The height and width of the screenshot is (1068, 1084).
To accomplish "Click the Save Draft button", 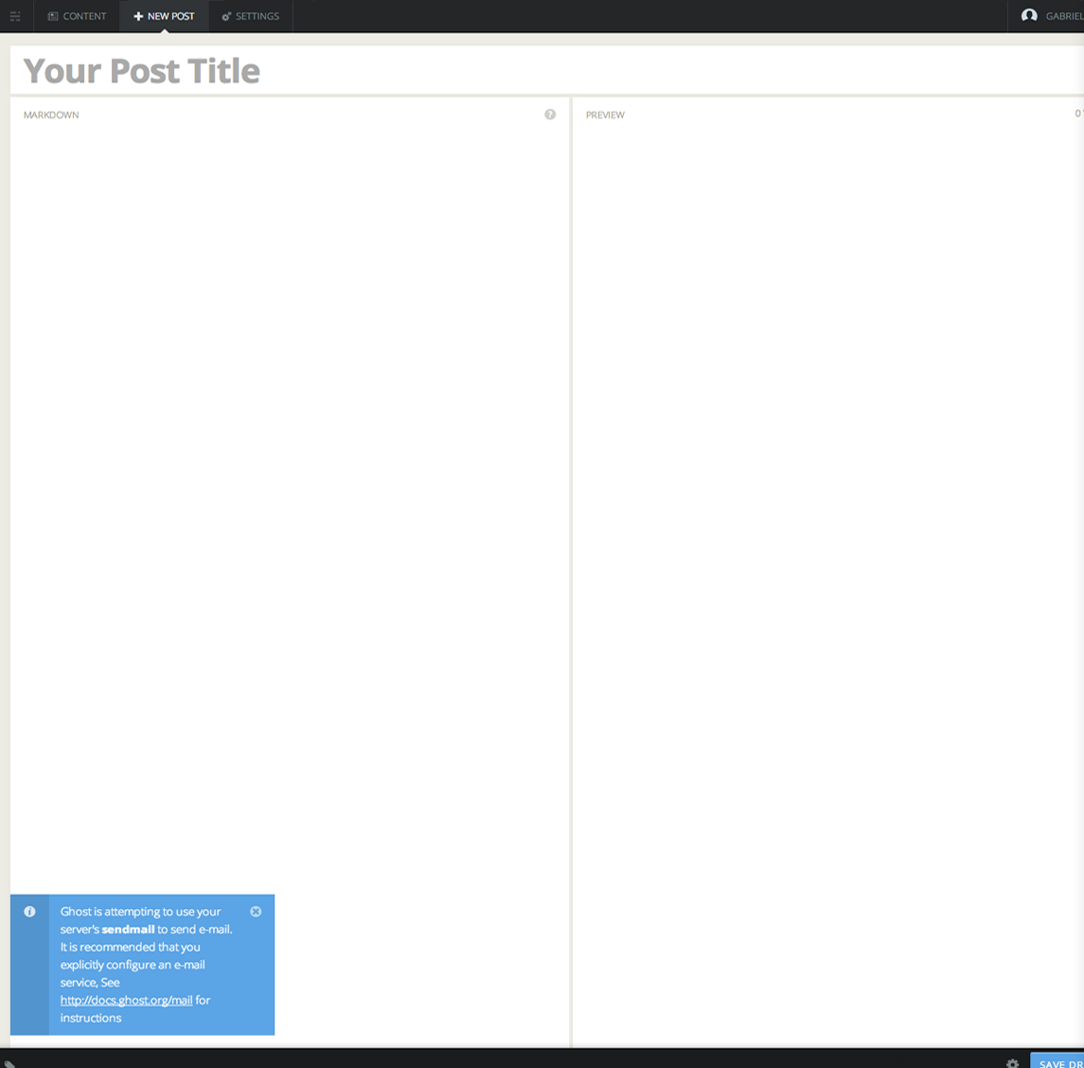I will 1057,1061.
